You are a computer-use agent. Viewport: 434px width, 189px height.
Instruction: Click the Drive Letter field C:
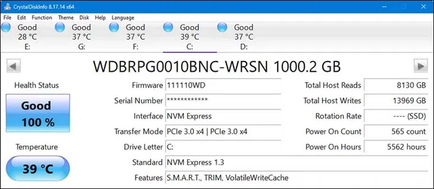[223, 147]
